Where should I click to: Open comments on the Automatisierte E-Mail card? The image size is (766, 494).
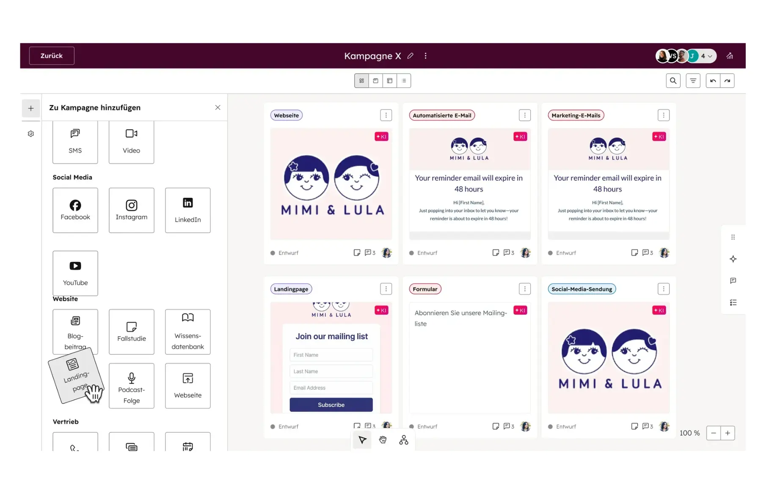click(x=509, y=252)
